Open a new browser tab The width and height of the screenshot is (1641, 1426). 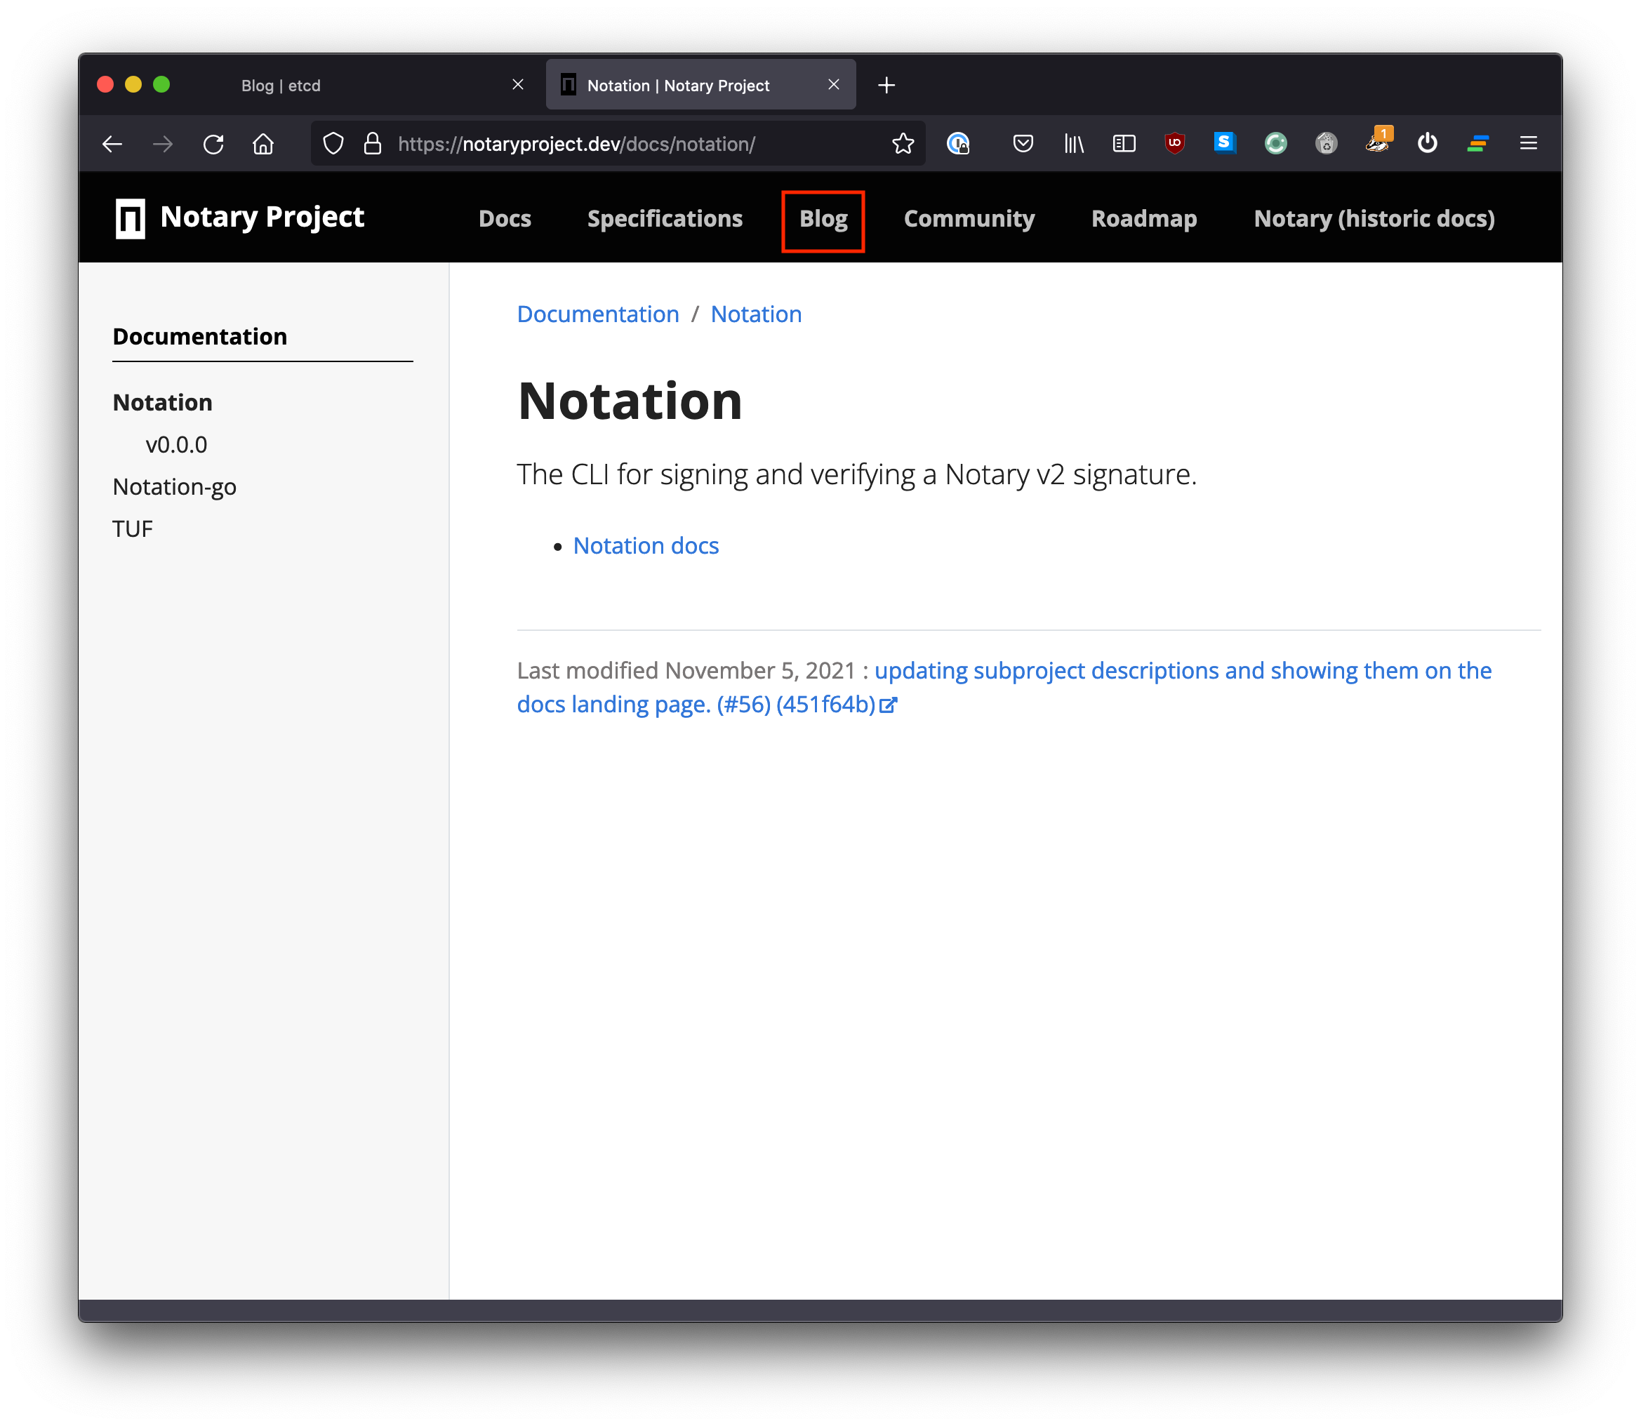coord(886,84)
